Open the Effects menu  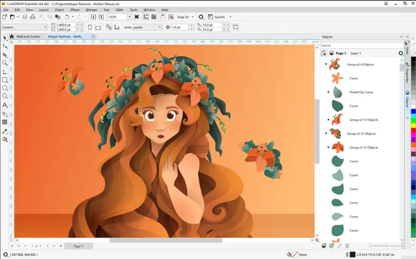(75, 10)
